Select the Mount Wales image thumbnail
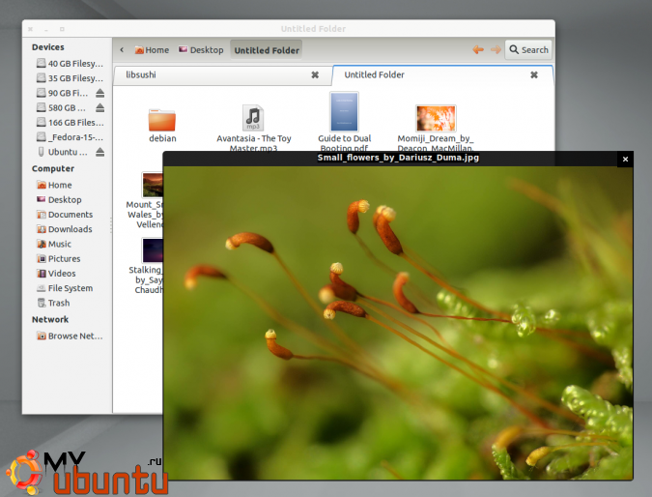This screenshot has height=497, width=652. (x=153, y=185)
